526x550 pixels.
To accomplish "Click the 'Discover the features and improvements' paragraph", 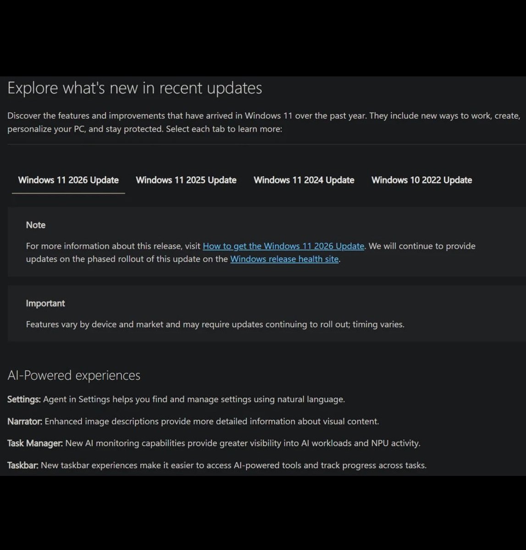I will pyautogui.click(x=264, y=122).
